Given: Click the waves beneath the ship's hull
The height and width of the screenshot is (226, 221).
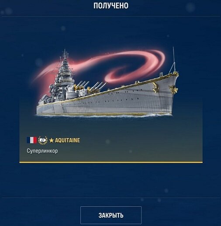Looking at the screenshot, I should coord(104,115).
